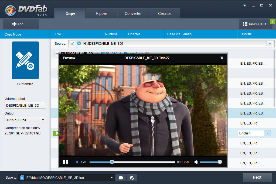Screen dimensions: 276x184
Task: Click the Volume Label input field
Action: click(x=25, y=105)
